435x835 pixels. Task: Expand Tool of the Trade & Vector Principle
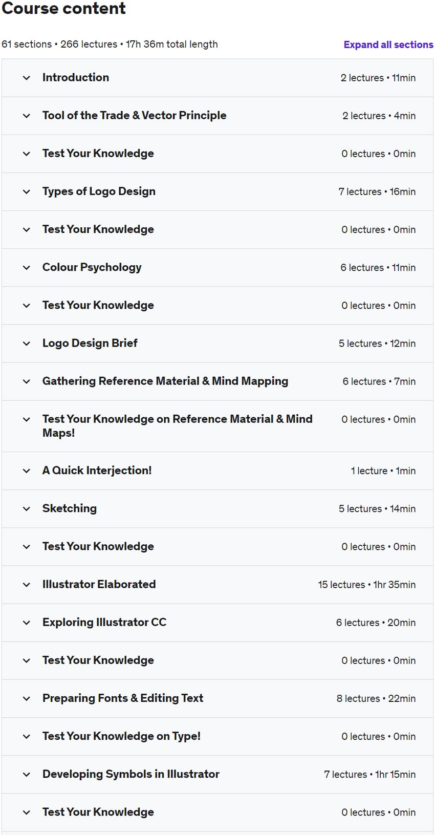[27, 116]
